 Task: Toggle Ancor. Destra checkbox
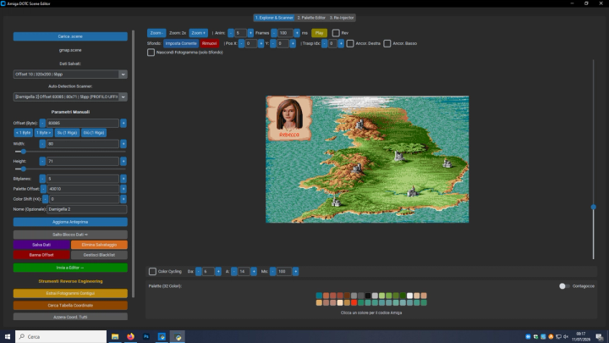[350, 43]
